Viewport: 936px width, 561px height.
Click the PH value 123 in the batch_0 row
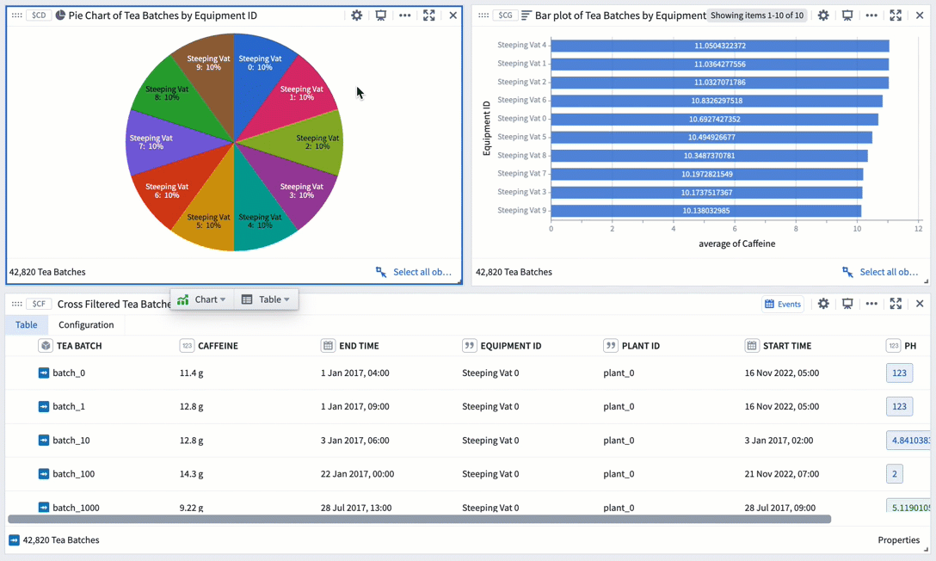pos(899,373)
